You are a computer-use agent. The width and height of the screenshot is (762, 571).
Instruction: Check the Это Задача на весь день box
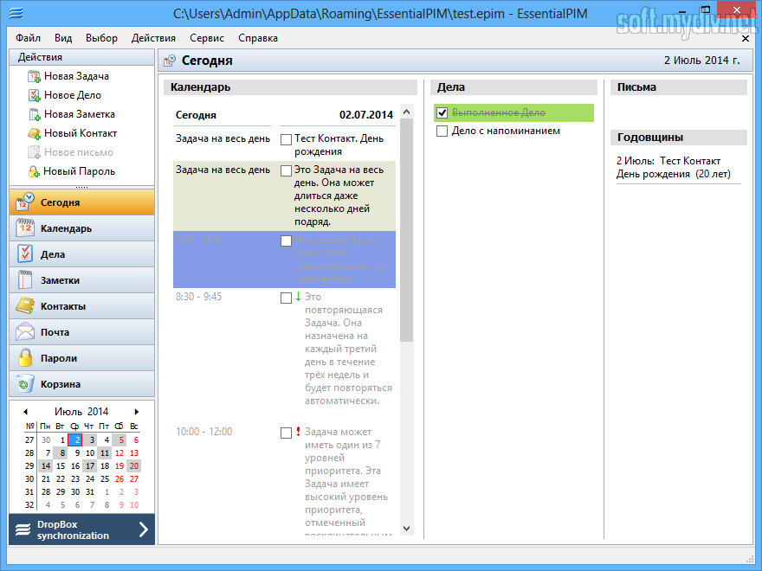point(287,171)
